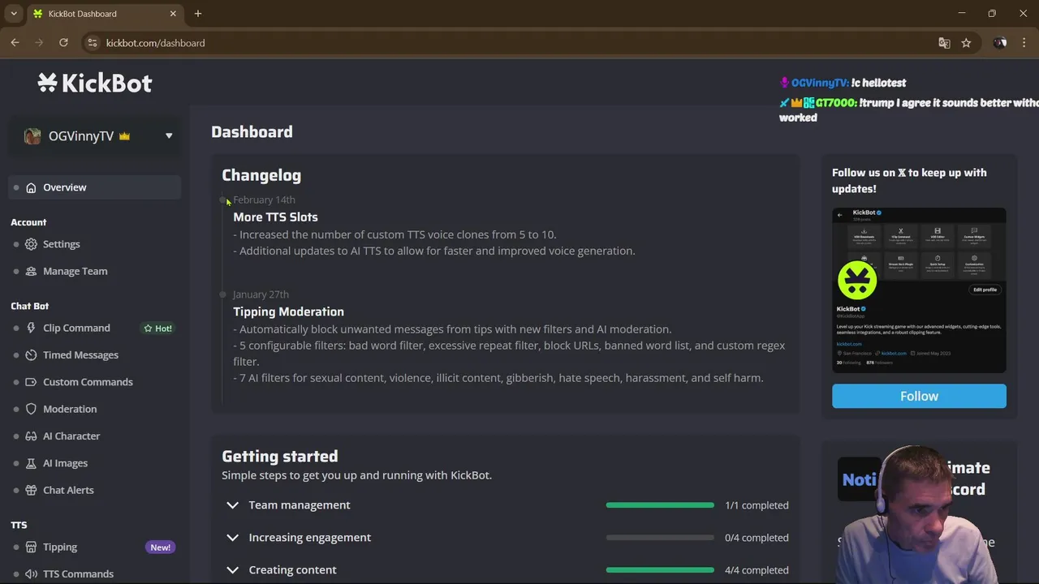Open the TTS Commands link
The height and width of the screenshot is (584, 1039).
pyautogui.click(x=78, y=574)
